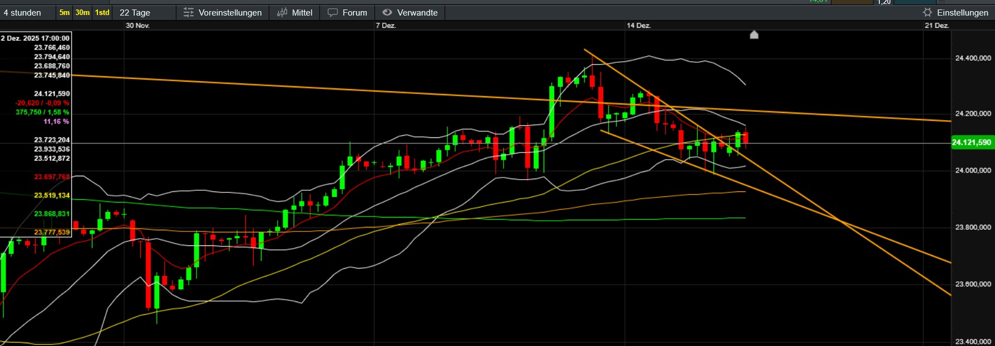This screenshot has height=346, width=995.
Task: Click the gray house-shaped marker on the chart
Action: [x=754, y=35]
